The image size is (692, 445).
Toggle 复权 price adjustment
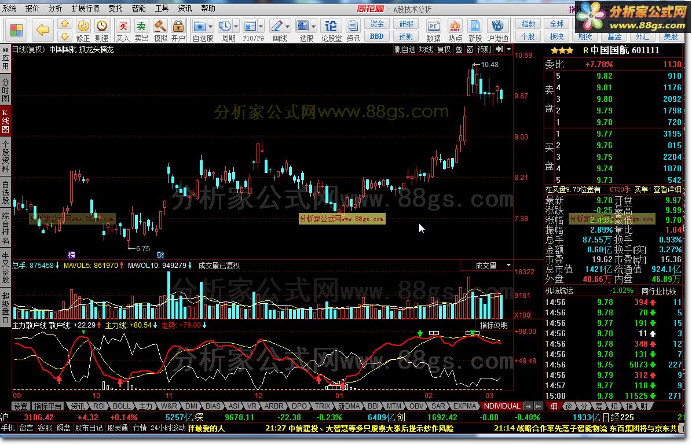click(x=444, y=49)
